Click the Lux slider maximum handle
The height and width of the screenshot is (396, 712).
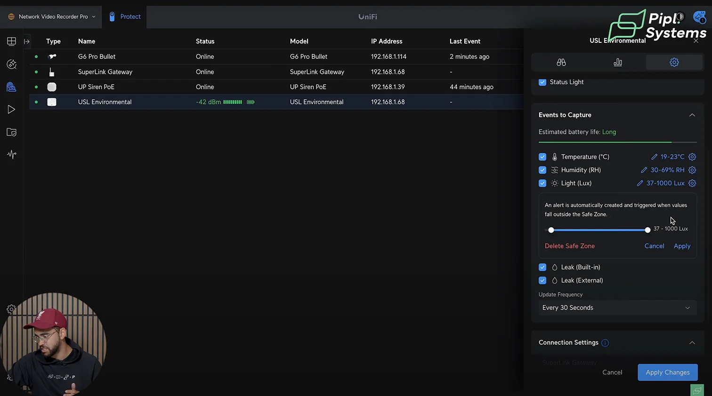[647, 230]
